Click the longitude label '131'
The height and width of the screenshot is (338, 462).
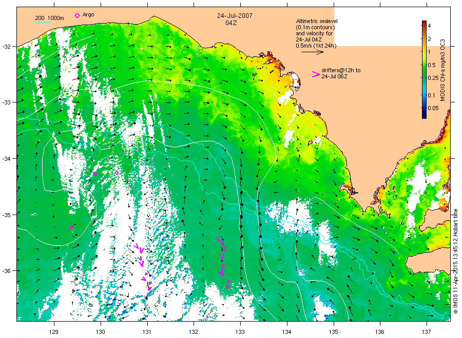coord(147,332)
